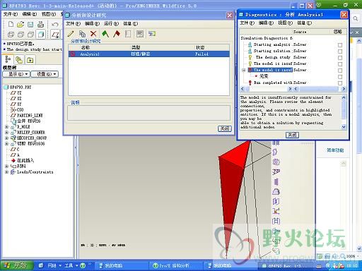Image resolution: width=362 pixels, height=271 pixels.
Task: Click the red X delete analysis icon
Action: [93, 34]
